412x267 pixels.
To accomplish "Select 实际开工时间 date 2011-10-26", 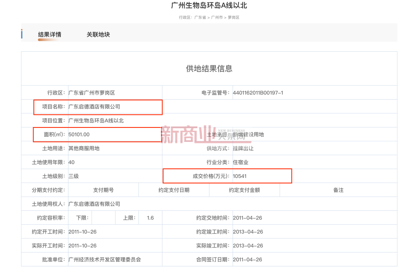I will (x=82, y=246).
